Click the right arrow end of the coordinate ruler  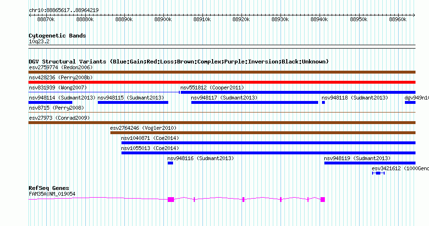coord(414,15)
